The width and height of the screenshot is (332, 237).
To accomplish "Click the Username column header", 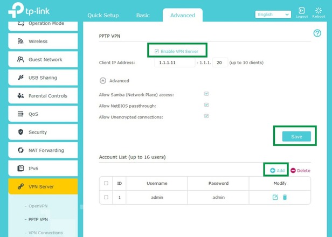I will pyautogui.click(x=157, y=184).
